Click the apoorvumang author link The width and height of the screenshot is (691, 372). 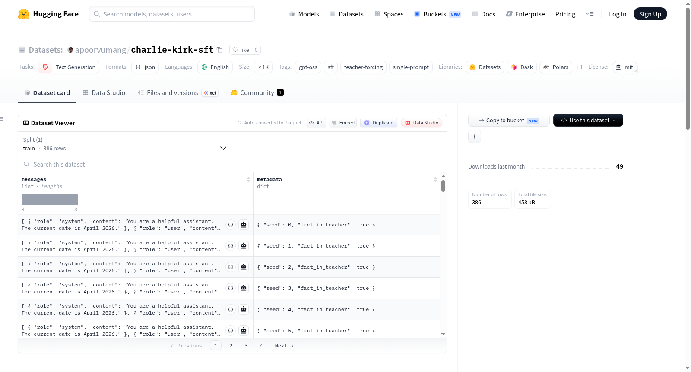[x=101, y=50]
